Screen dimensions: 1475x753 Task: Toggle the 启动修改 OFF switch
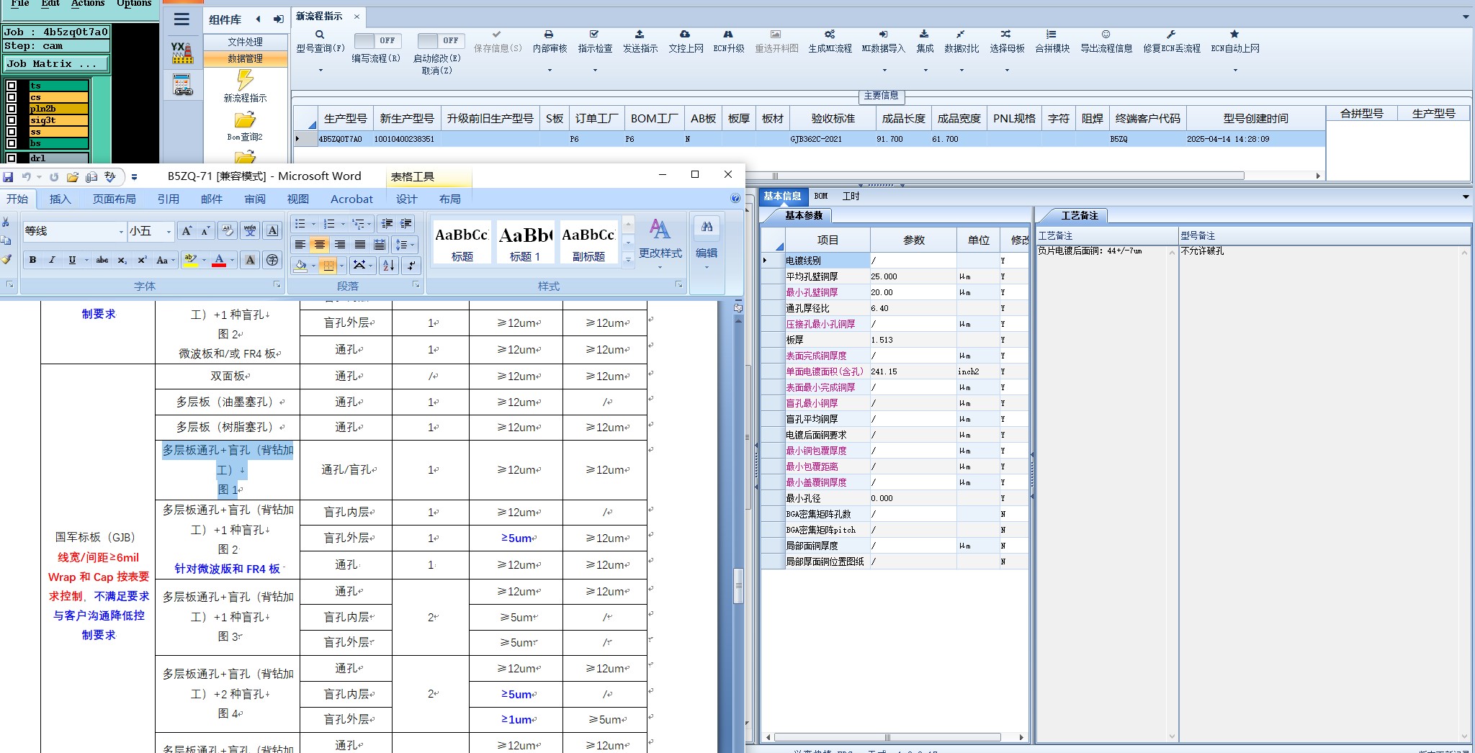click(x=440, y=41)
